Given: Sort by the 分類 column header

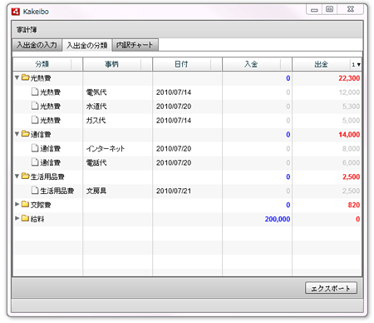Looking at the screenshot, I should tap(42, 64).
